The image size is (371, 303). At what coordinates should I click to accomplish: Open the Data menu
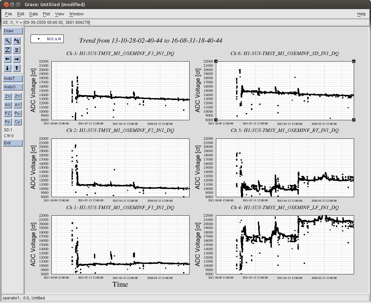pos(33,14)
